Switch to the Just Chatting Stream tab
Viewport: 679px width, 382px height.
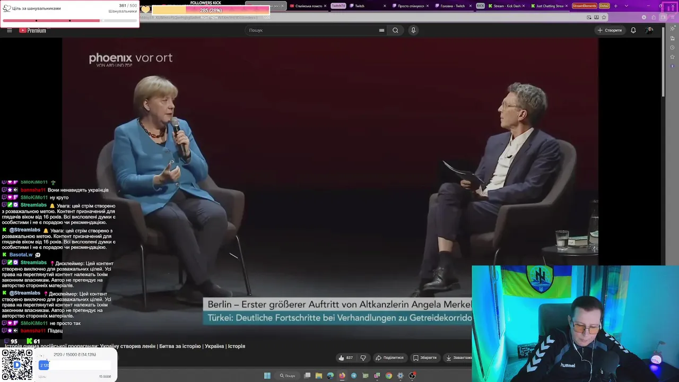(549, 6)
